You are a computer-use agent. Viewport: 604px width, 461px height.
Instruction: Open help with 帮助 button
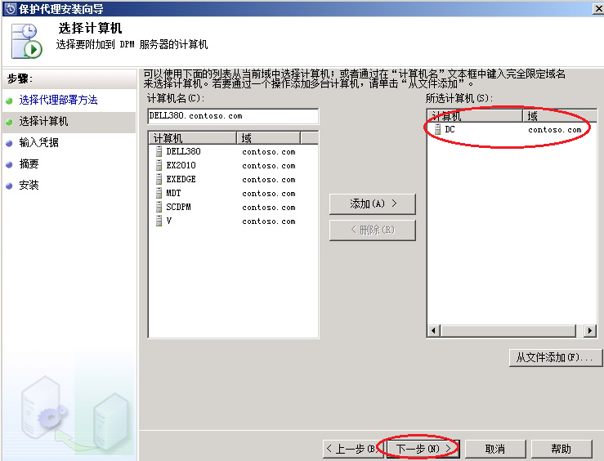pyautogui.click(x=561, y=449)
